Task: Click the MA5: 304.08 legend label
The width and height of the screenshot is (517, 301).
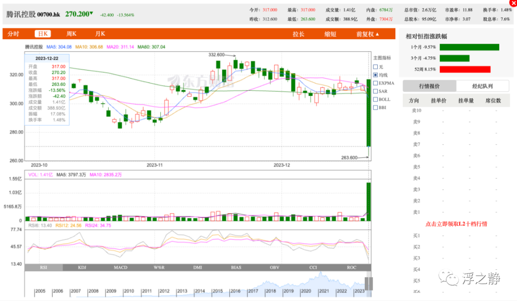Action: (59, 47)
